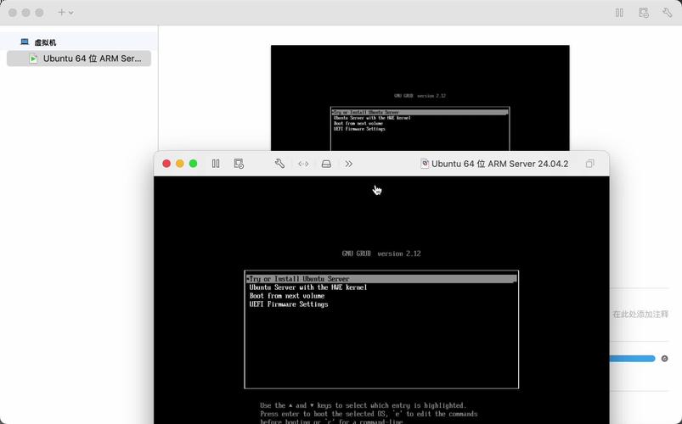Click document icon beside the VM window title
The image size is (682, 424).
click(x=425, y=164)
